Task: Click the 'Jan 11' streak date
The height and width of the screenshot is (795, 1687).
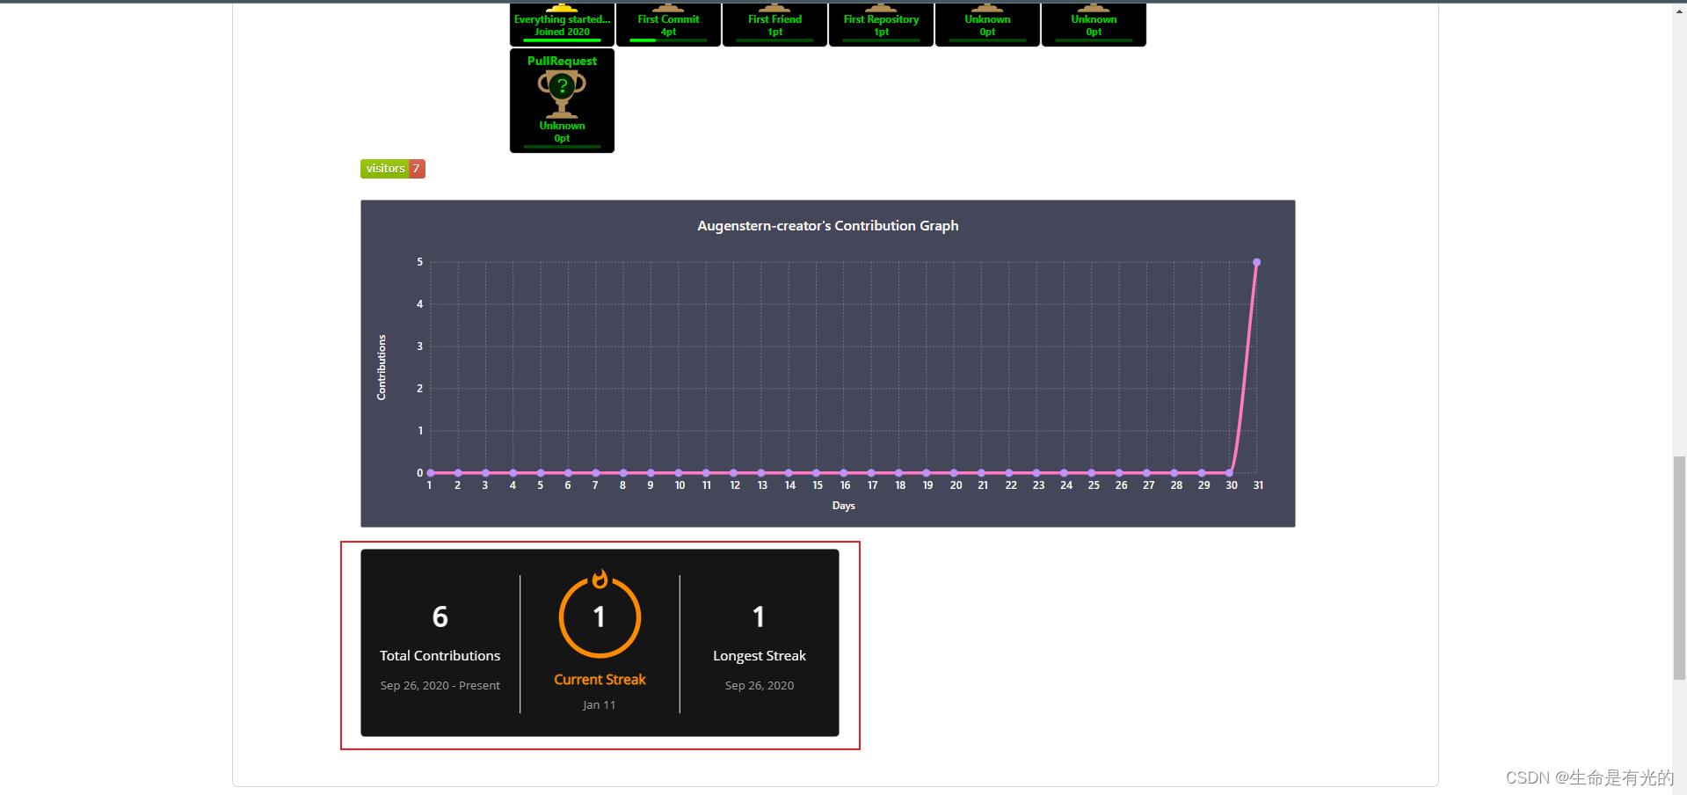Action: click(x=600, y=705)
